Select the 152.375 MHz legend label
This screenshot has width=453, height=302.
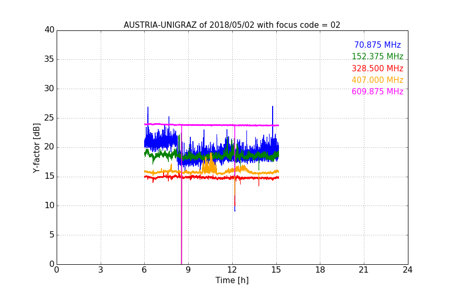click(377, 56)
